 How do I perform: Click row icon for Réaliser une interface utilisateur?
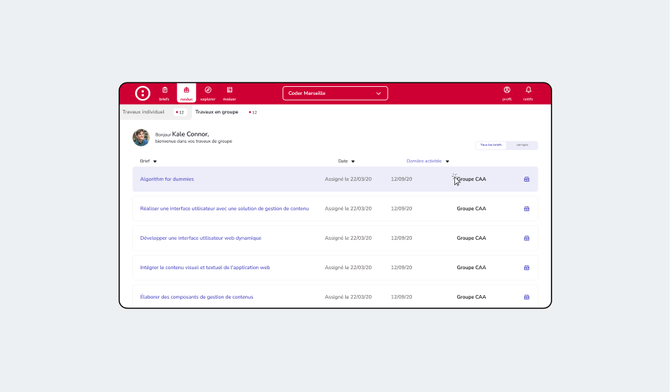(526, 209)
